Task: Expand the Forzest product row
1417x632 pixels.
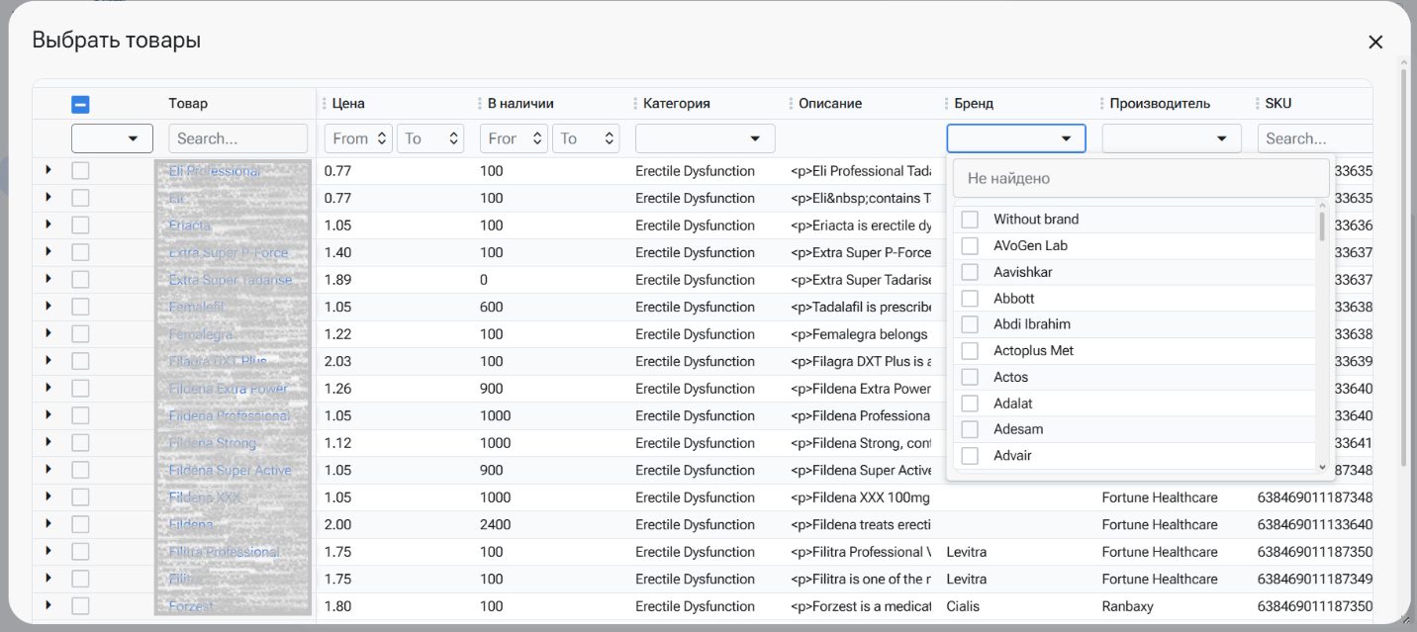Action: tap(47, 606)
